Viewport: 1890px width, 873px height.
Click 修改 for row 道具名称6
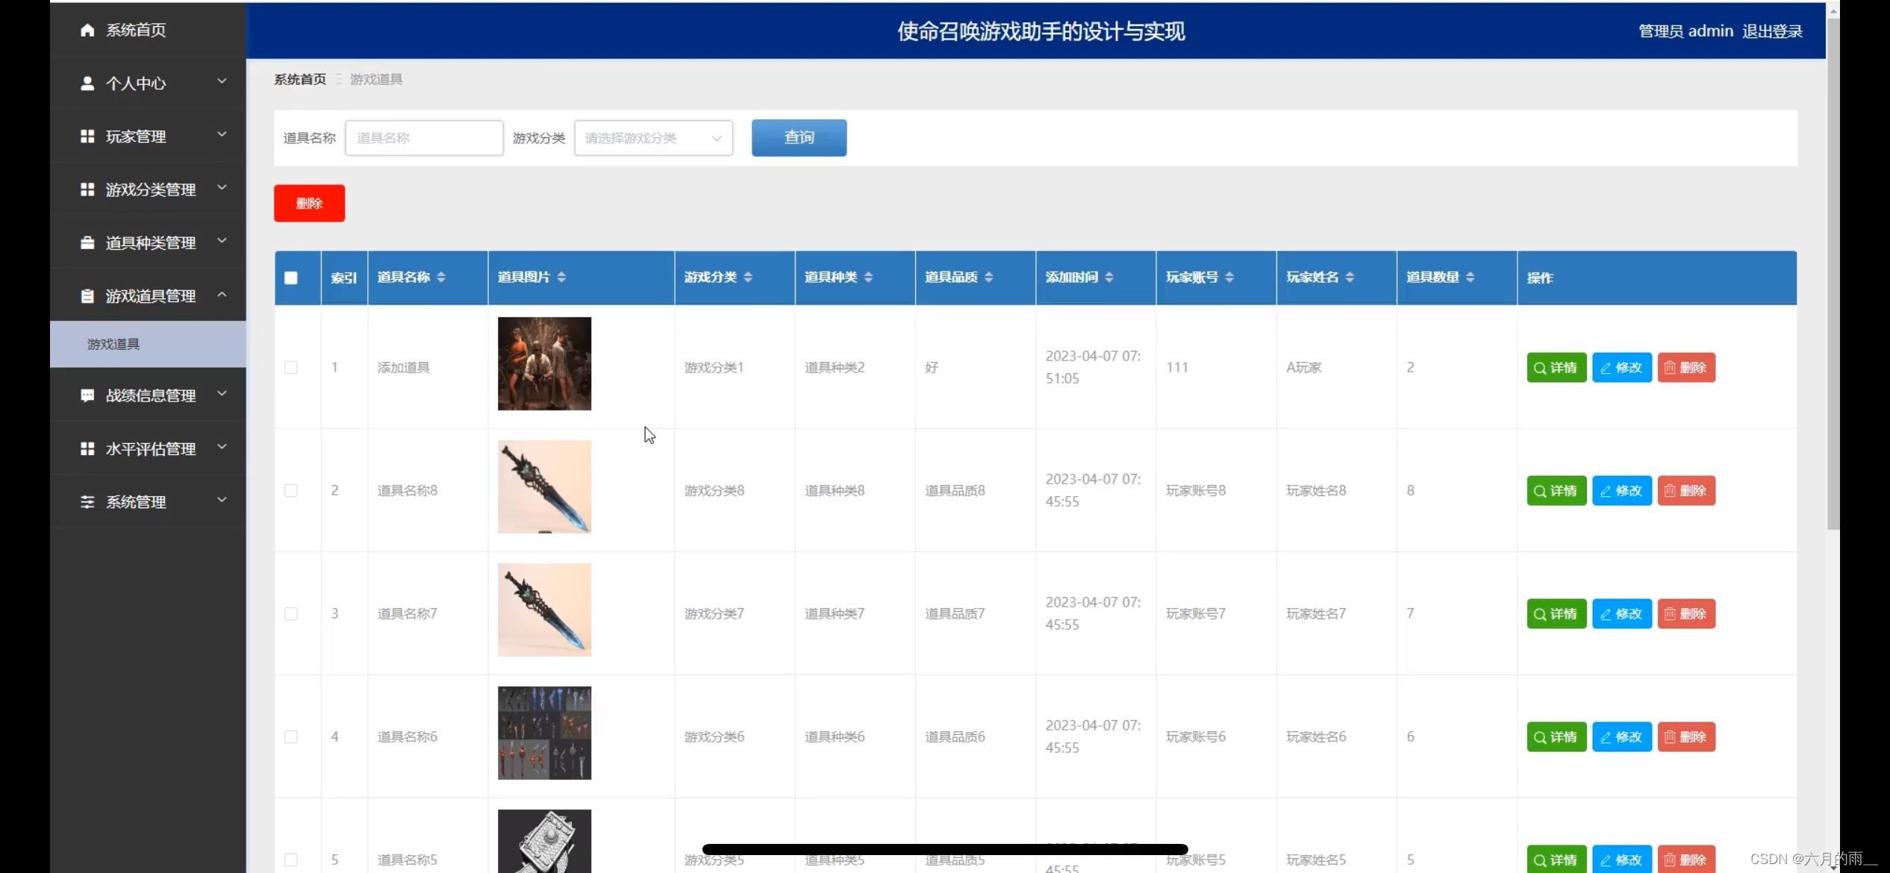[1622, 737]
